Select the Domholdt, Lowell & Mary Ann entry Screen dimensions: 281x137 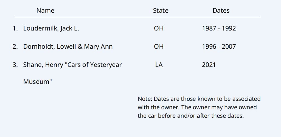pos(68,46)
